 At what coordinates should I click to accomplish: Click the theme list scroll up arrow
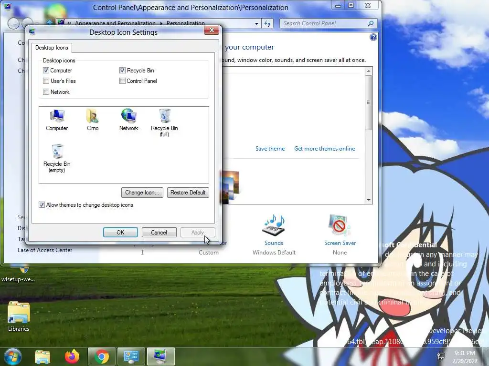point(369,71)
